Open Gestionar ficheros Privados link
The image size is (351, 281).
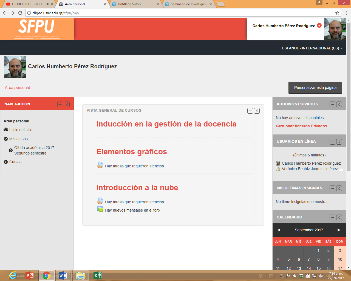pos(303,126)
